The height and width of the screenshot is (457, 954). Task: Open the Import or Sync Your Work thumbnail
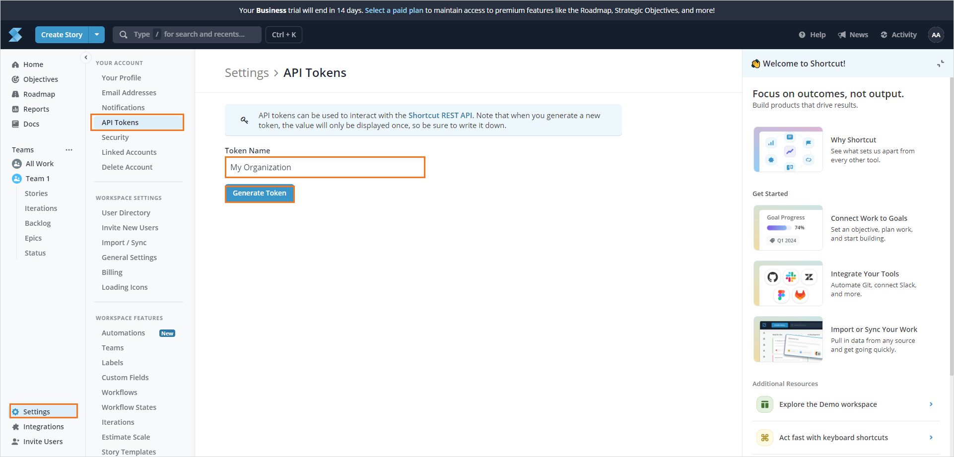click(x=788, y=339)
